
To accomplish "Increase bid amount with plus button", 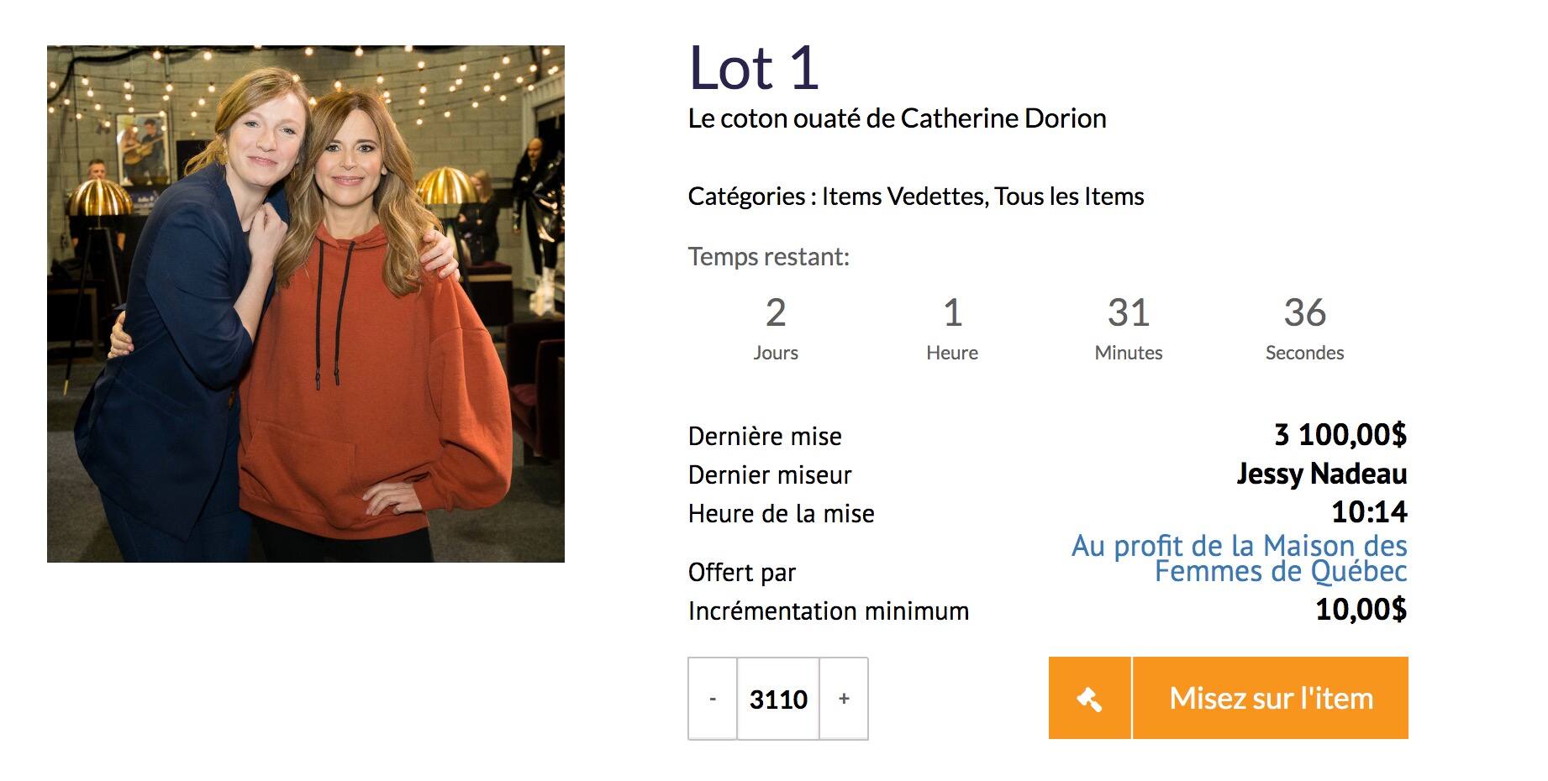I will pyautogui.click(x=844, y=699).
